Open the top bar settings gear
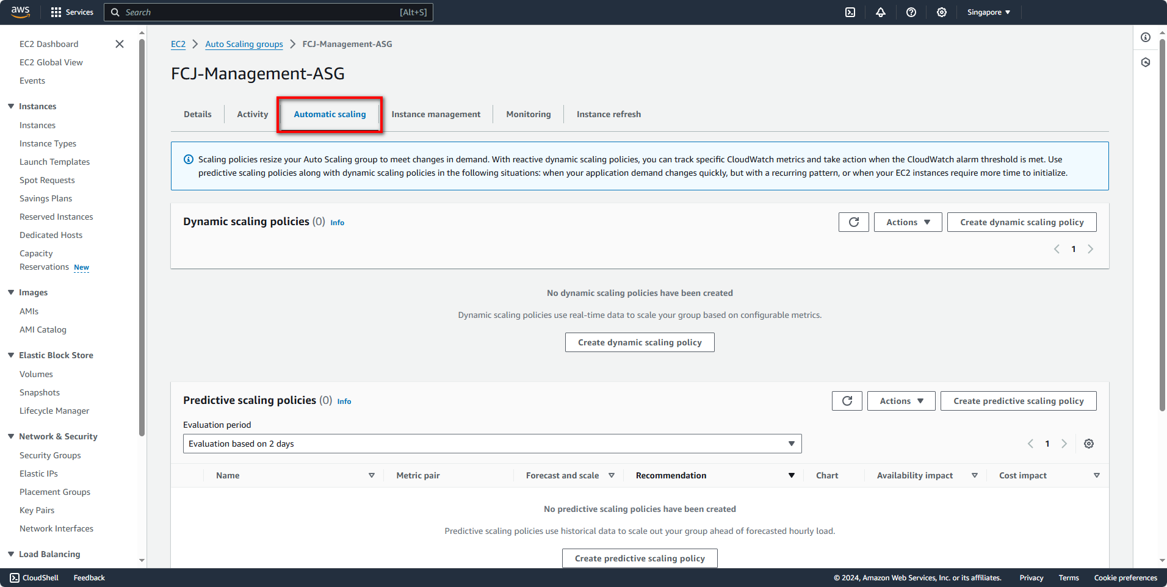 (x=941, y=12)
